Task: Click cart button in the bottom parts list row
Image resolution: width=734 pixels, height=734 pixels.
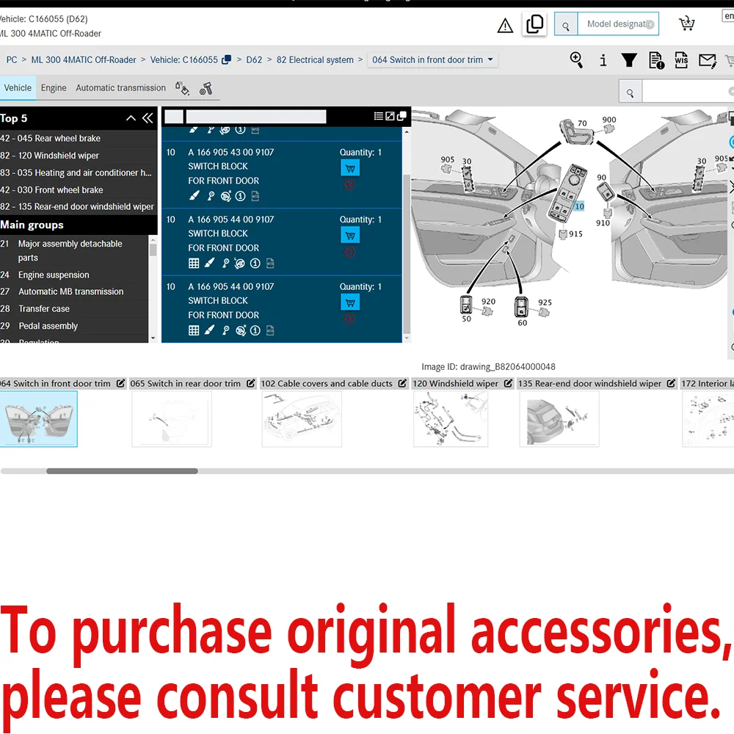Action: click(x=349, y=302)
